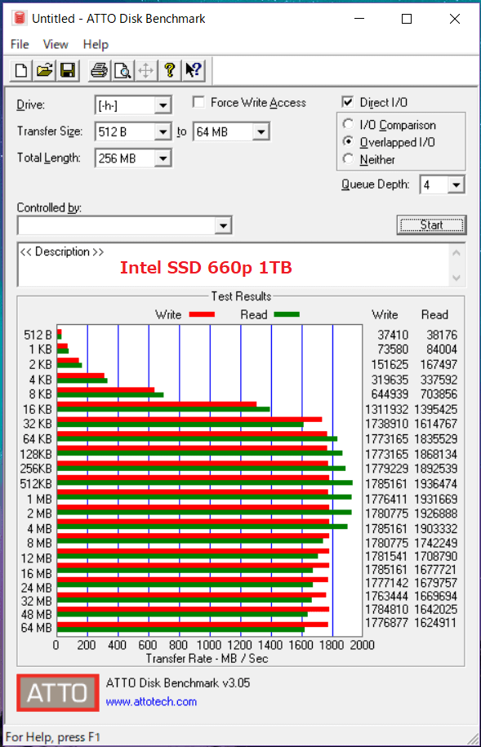481x747 pixels.
Task: Open the File menu
Action: pyautogui.click(x=20, y=44)
